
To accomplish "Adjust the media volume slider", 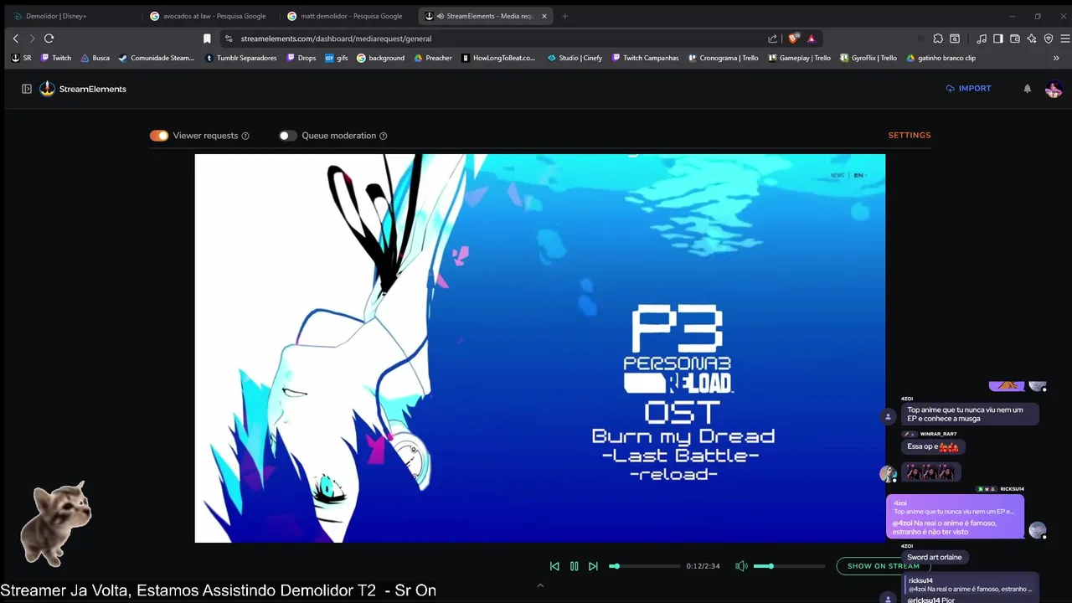I will click(x=789, y=566).
